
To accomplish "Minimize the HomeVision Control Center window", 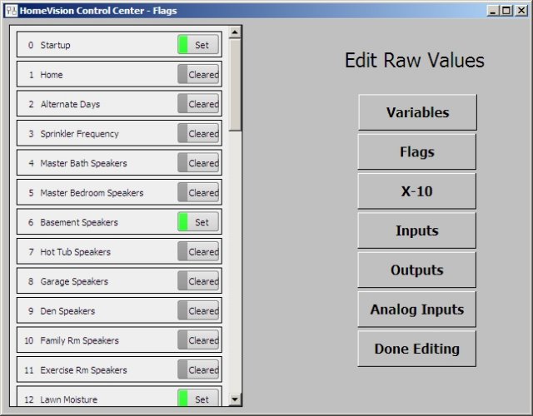I will (492, 11).
